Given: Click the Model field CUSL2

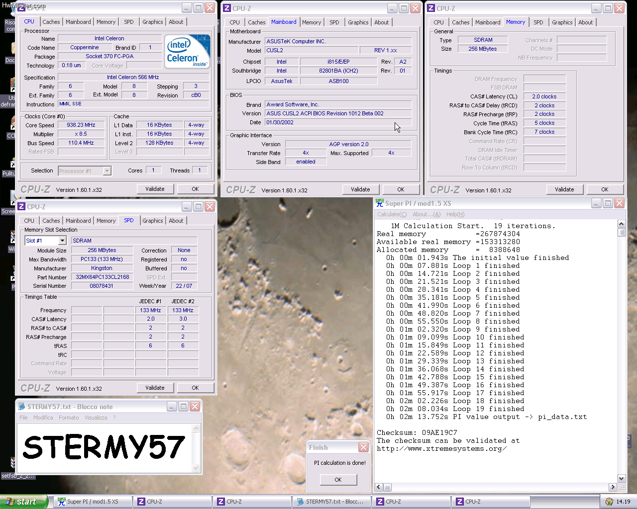Looking at the screenshot, I should [311, 51].
